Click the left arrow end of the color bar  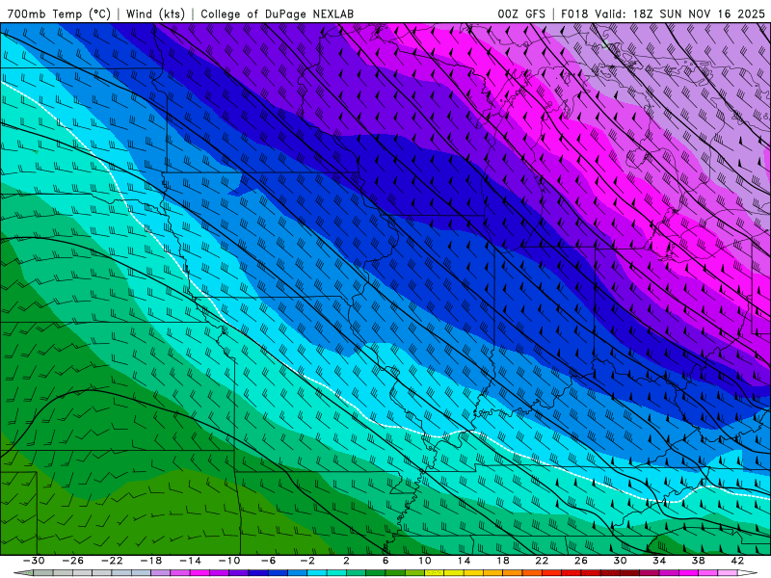pos(23,573)
